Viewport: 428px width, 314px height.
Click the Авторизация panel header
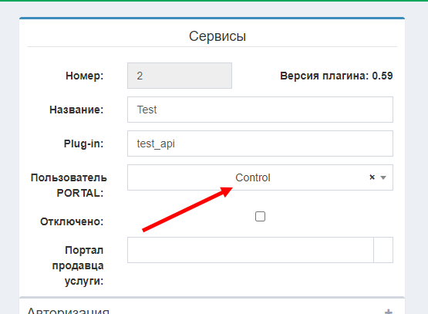(x=212, y=307)
